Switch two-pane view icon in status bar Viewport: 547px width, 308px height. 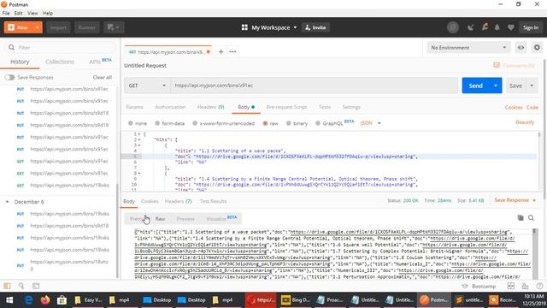[511, 286]
